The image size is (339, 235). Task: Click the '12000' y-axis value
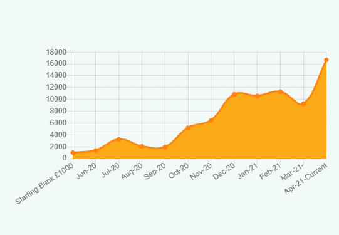56,87
